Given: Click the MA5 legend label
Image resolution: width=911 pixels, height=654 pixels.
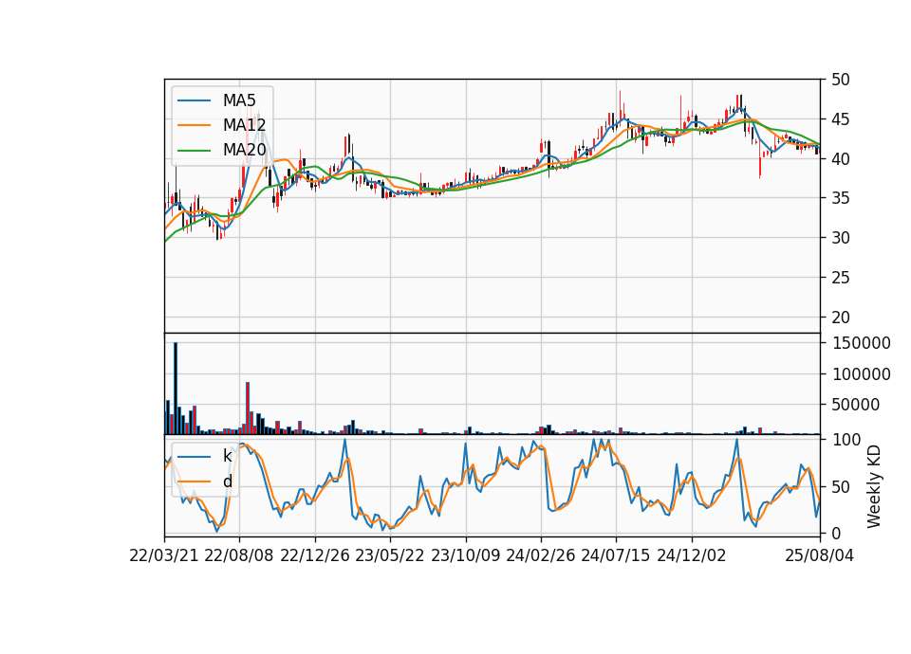Looking at the screenshot, I should point(239,100).
